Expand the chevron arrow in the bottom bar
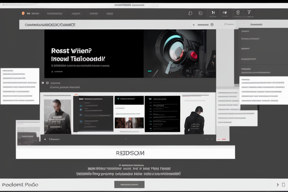This screenshot has width=288, height=192. 277,184
